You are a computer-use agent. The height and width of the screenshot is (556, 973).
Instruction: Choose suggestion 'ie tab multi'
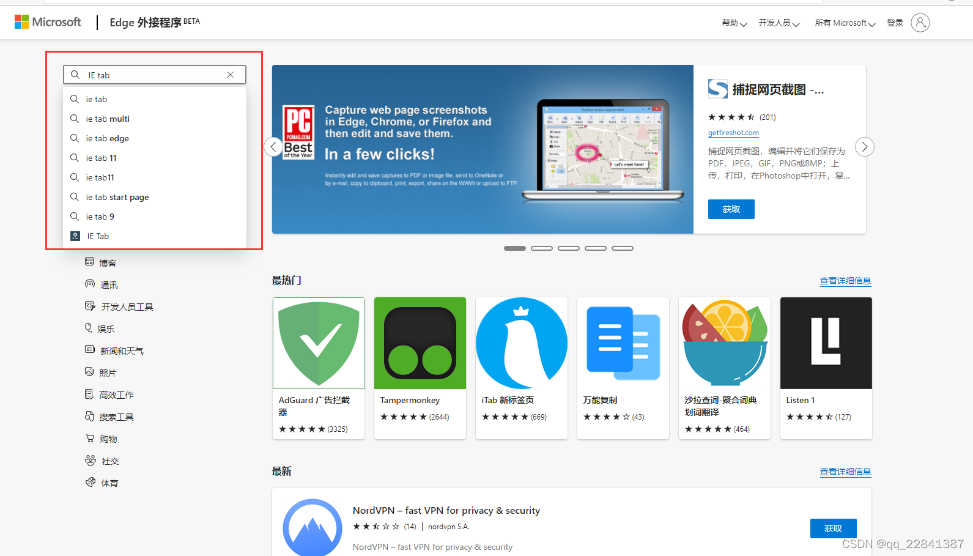pos(155,119)
